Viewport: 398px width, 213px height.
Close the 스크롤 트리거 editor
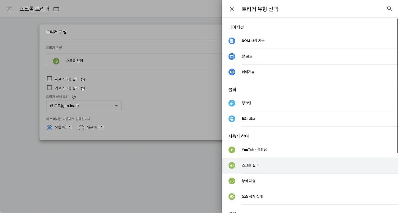coord(9,9)
